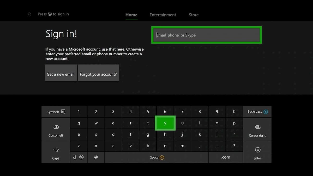The image size is (313, 176).
Task: Tap the x key
Action: (x=96, y=146)
